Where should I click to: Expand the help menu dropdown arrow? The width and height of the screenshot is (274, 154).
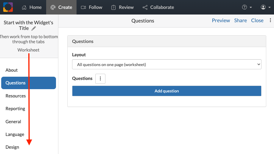point(251,7)
